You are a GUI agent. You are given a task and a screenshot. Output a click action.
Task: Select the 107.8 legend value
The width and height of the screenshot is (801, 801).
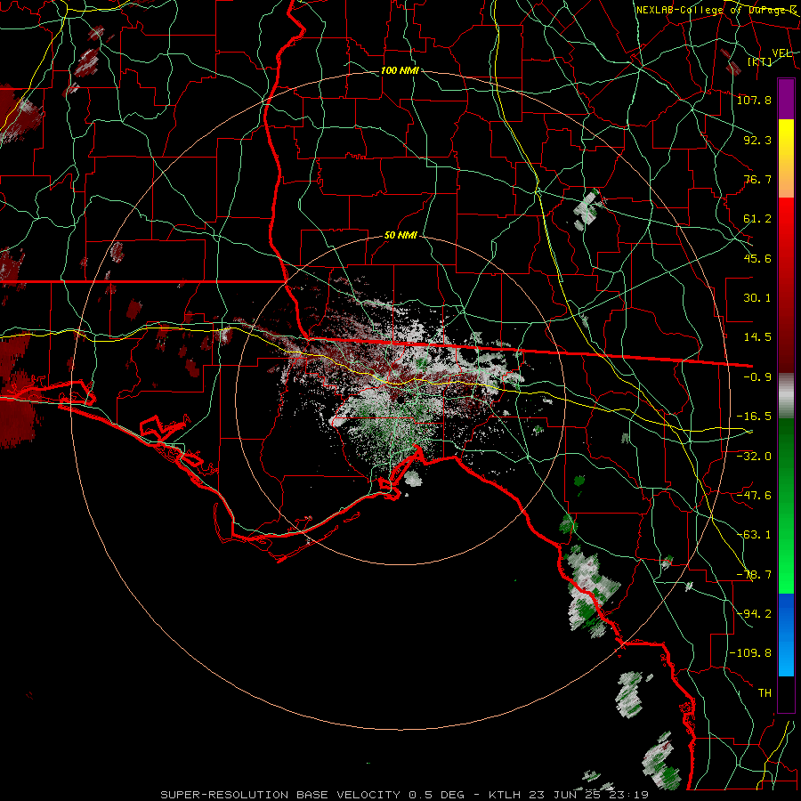coord(754,100)
